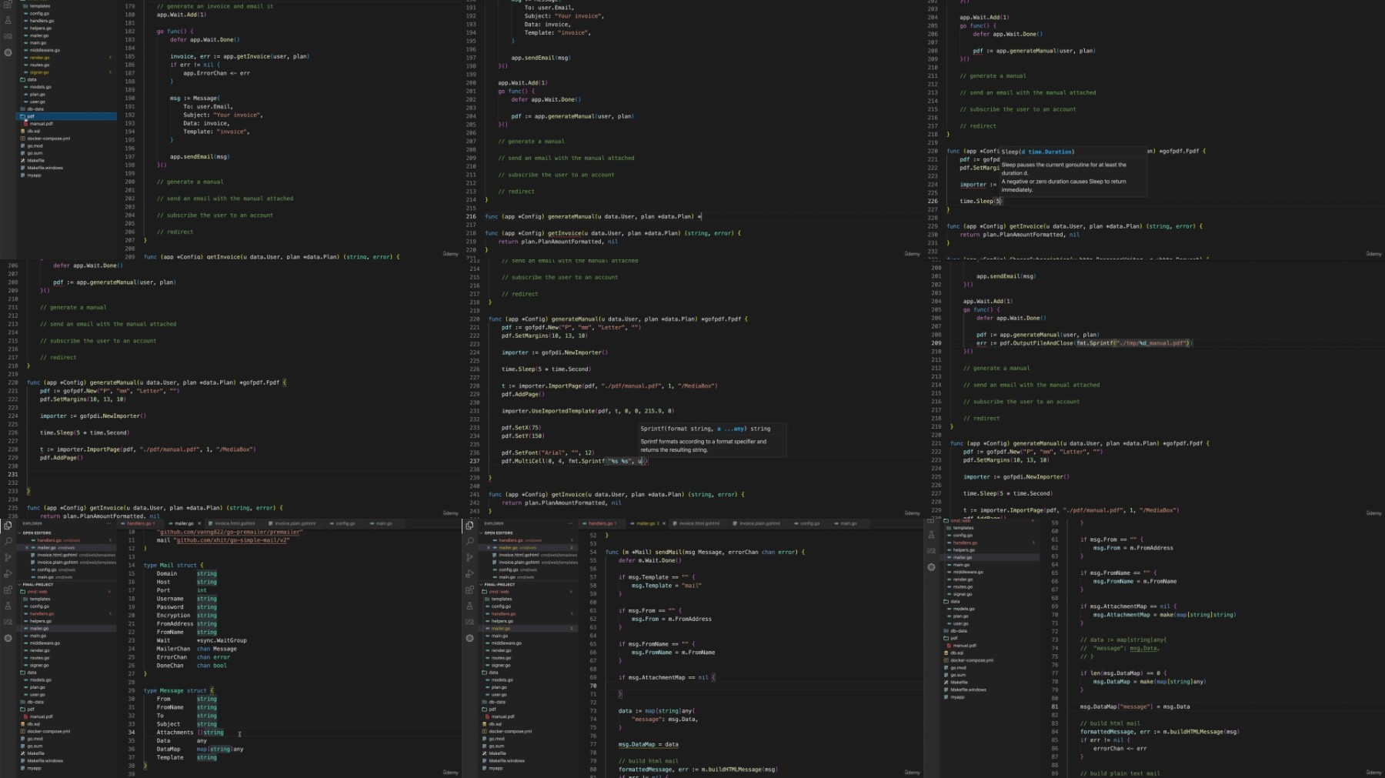Click 'msg.DataMap = data' on line 77

coord(649,744)
